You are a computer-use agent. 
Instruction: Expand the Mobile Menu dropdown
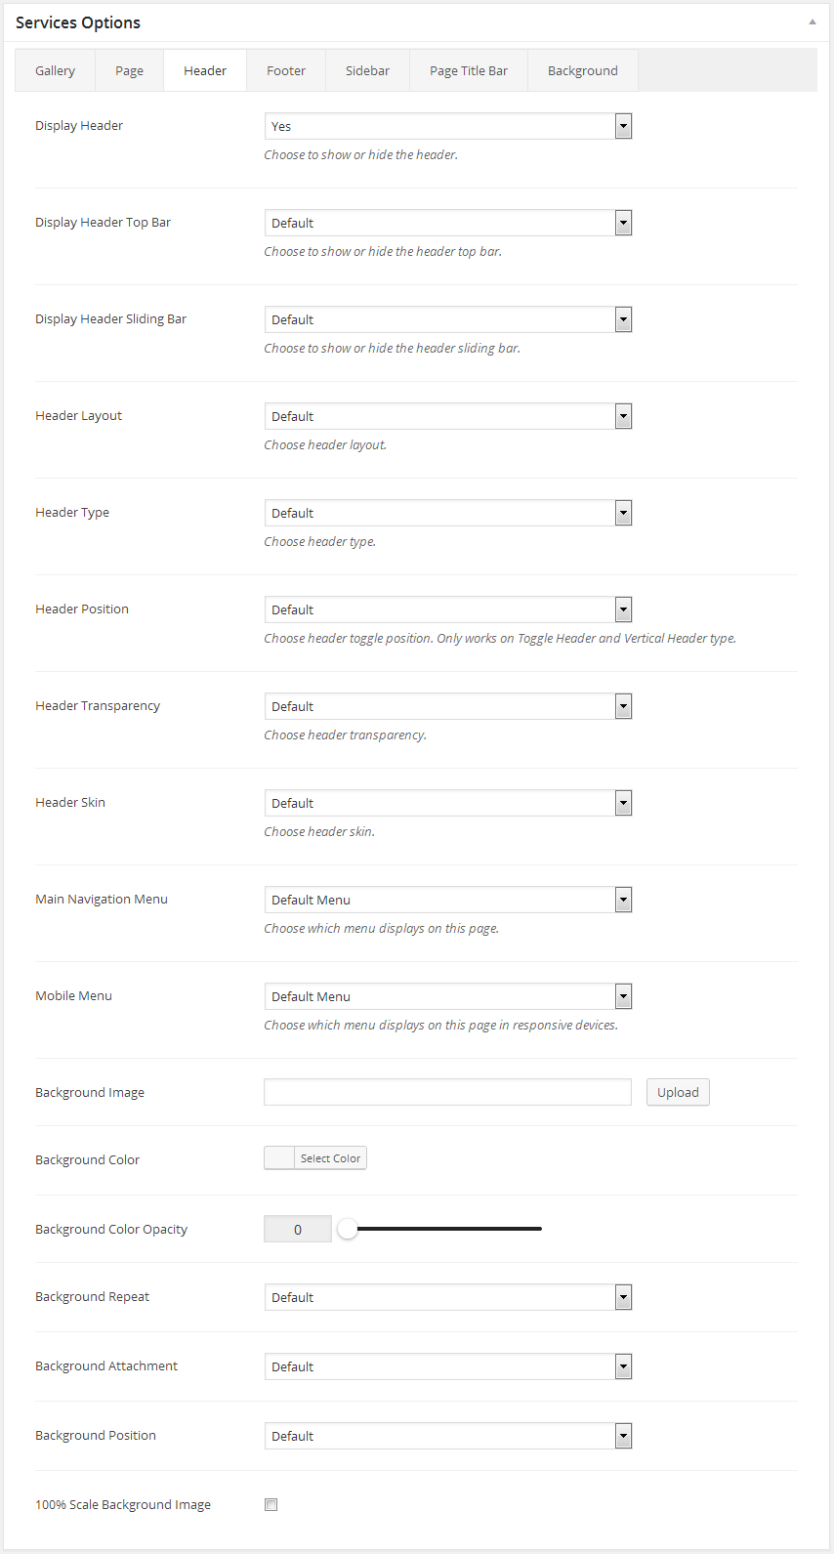tap(448, 996)
